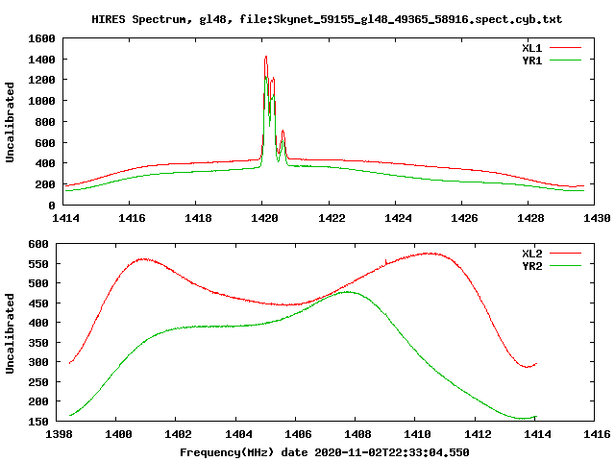Click the tallest red XL1 peak near 1420 MHz
Viewport: 615px width, 461px height.
click(266, 58)
